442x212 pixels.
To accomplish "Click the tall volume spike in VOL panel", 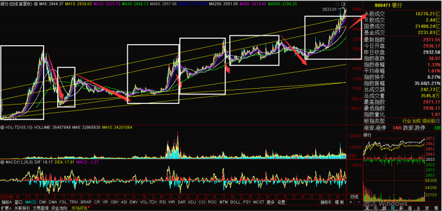I will click(x=177, y=144).
